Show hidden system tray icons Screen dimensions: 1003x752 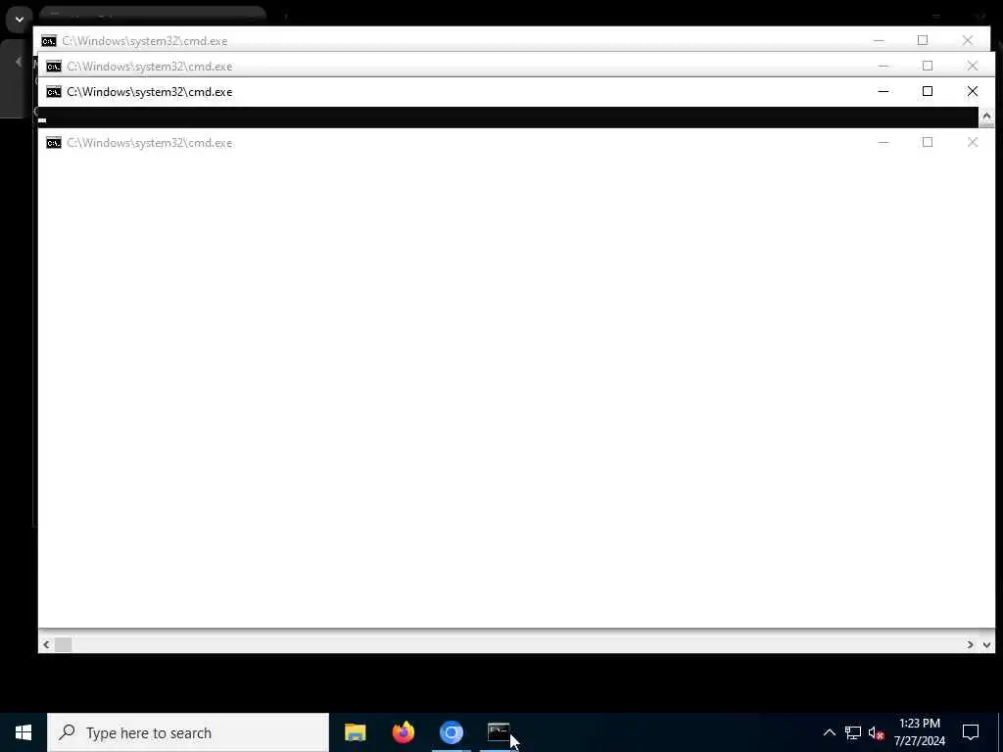coord(829,732)
